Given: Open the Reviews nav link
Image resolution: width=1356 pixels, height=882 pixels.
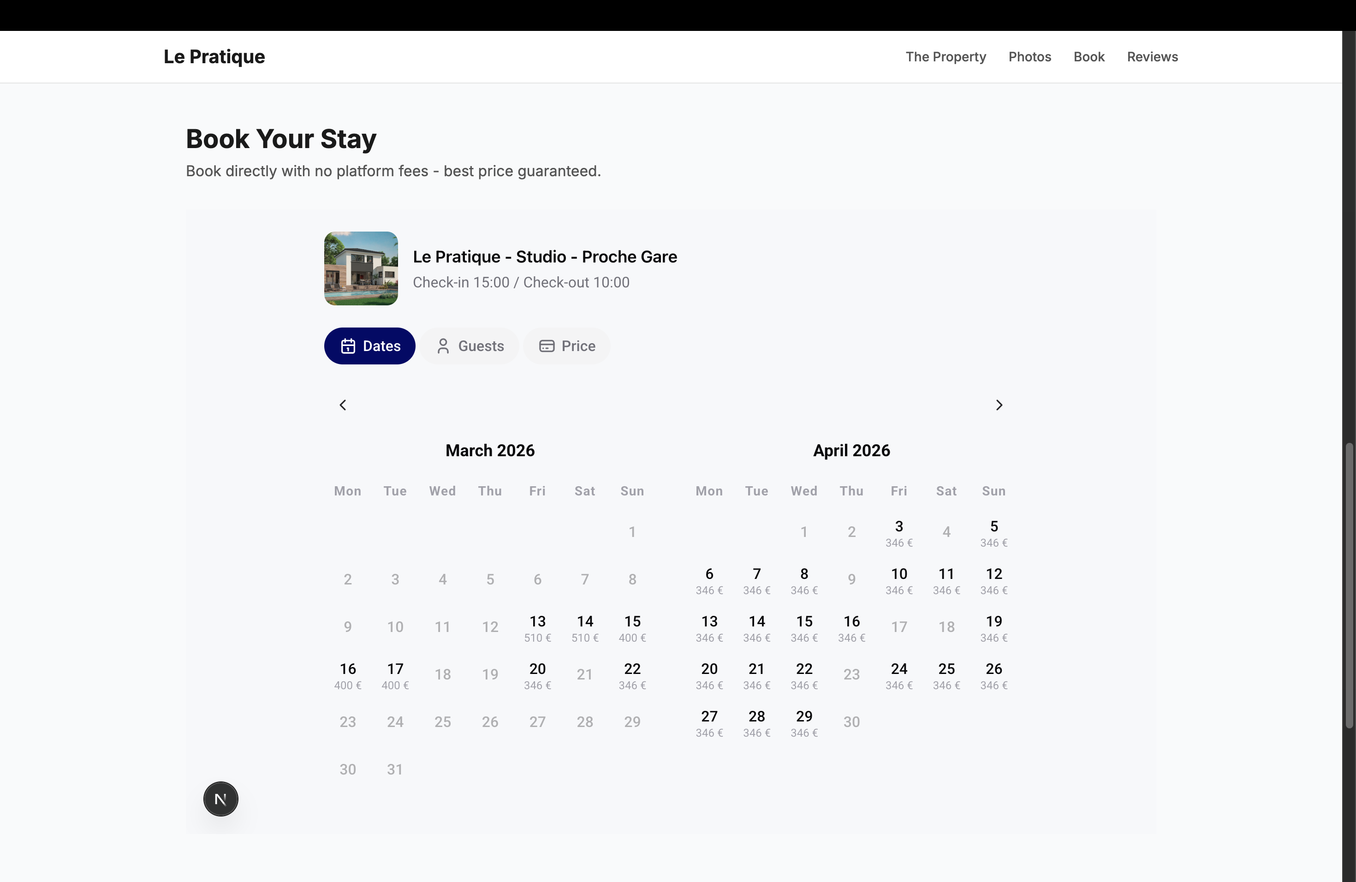Looking at the screenshot, I should [x=1152, y=57].
